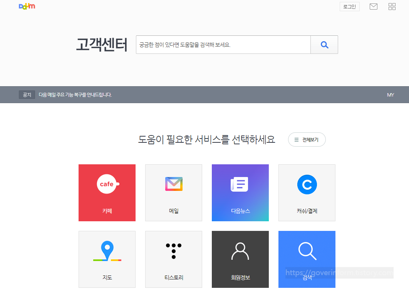The image size is (409, 294).
Task: Click the 로그인 login button
Action: click(x=350, y=7)
